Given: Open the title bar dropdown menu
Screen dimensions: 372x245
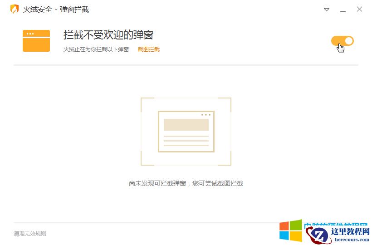Looking at the screenshot, I should pyautogui.click(x=327, y=9).
